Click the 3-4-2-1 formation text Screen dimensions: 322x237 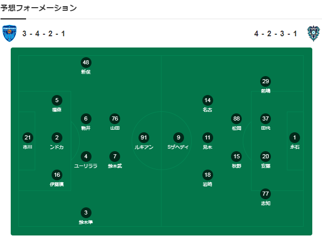pos(44,34)
